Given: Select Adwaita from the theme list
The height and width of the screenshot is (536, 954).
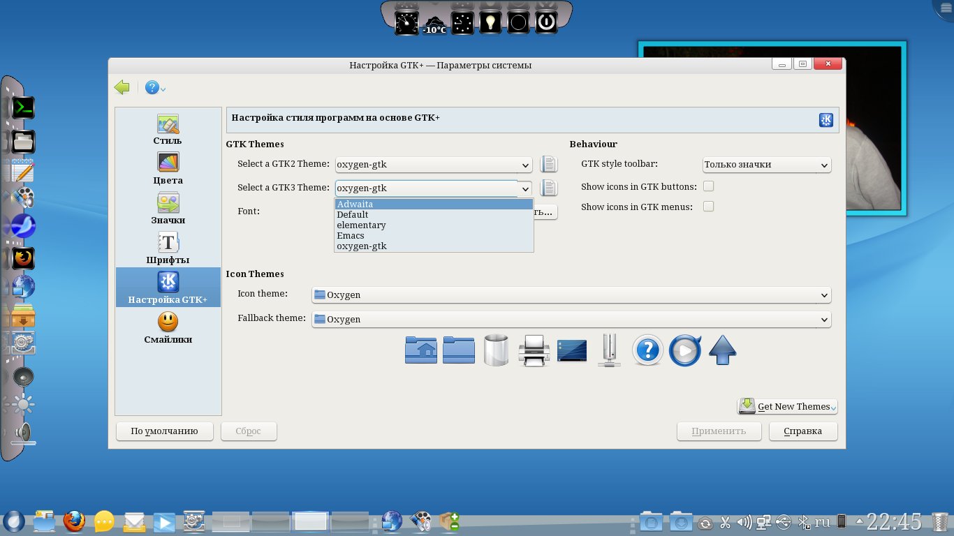Looking at the screenshot, I should pyautogui.click(x=433, y=204).
